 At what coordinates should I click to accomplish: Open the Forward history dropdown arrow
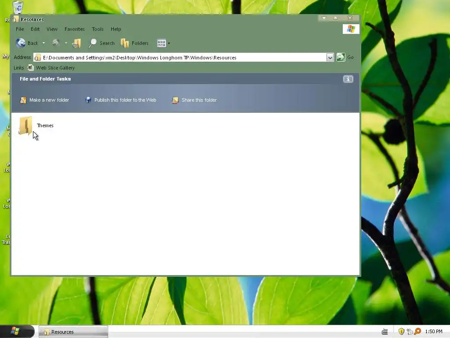pyautogui.click(x=66, y=43)
